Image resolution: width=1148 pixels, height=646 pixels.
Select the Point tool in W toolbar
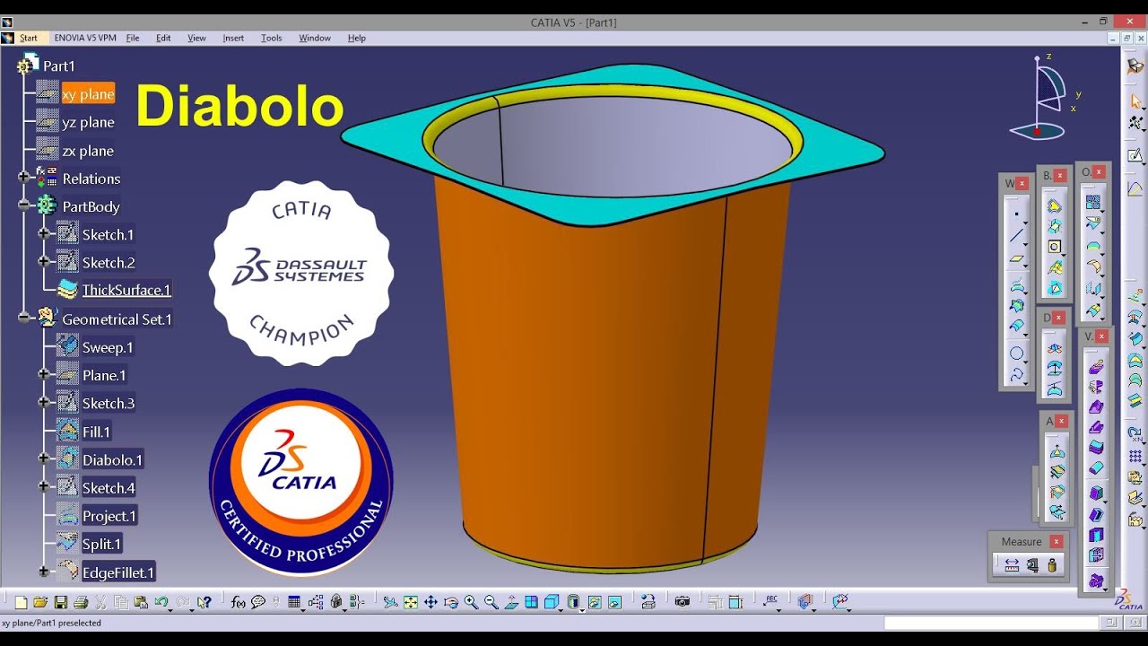[1016, 214]
